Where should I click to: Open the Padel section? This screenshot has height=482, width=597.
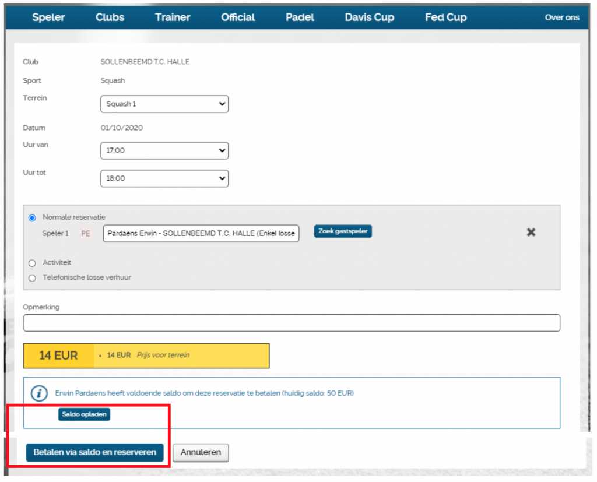[300, 17]
